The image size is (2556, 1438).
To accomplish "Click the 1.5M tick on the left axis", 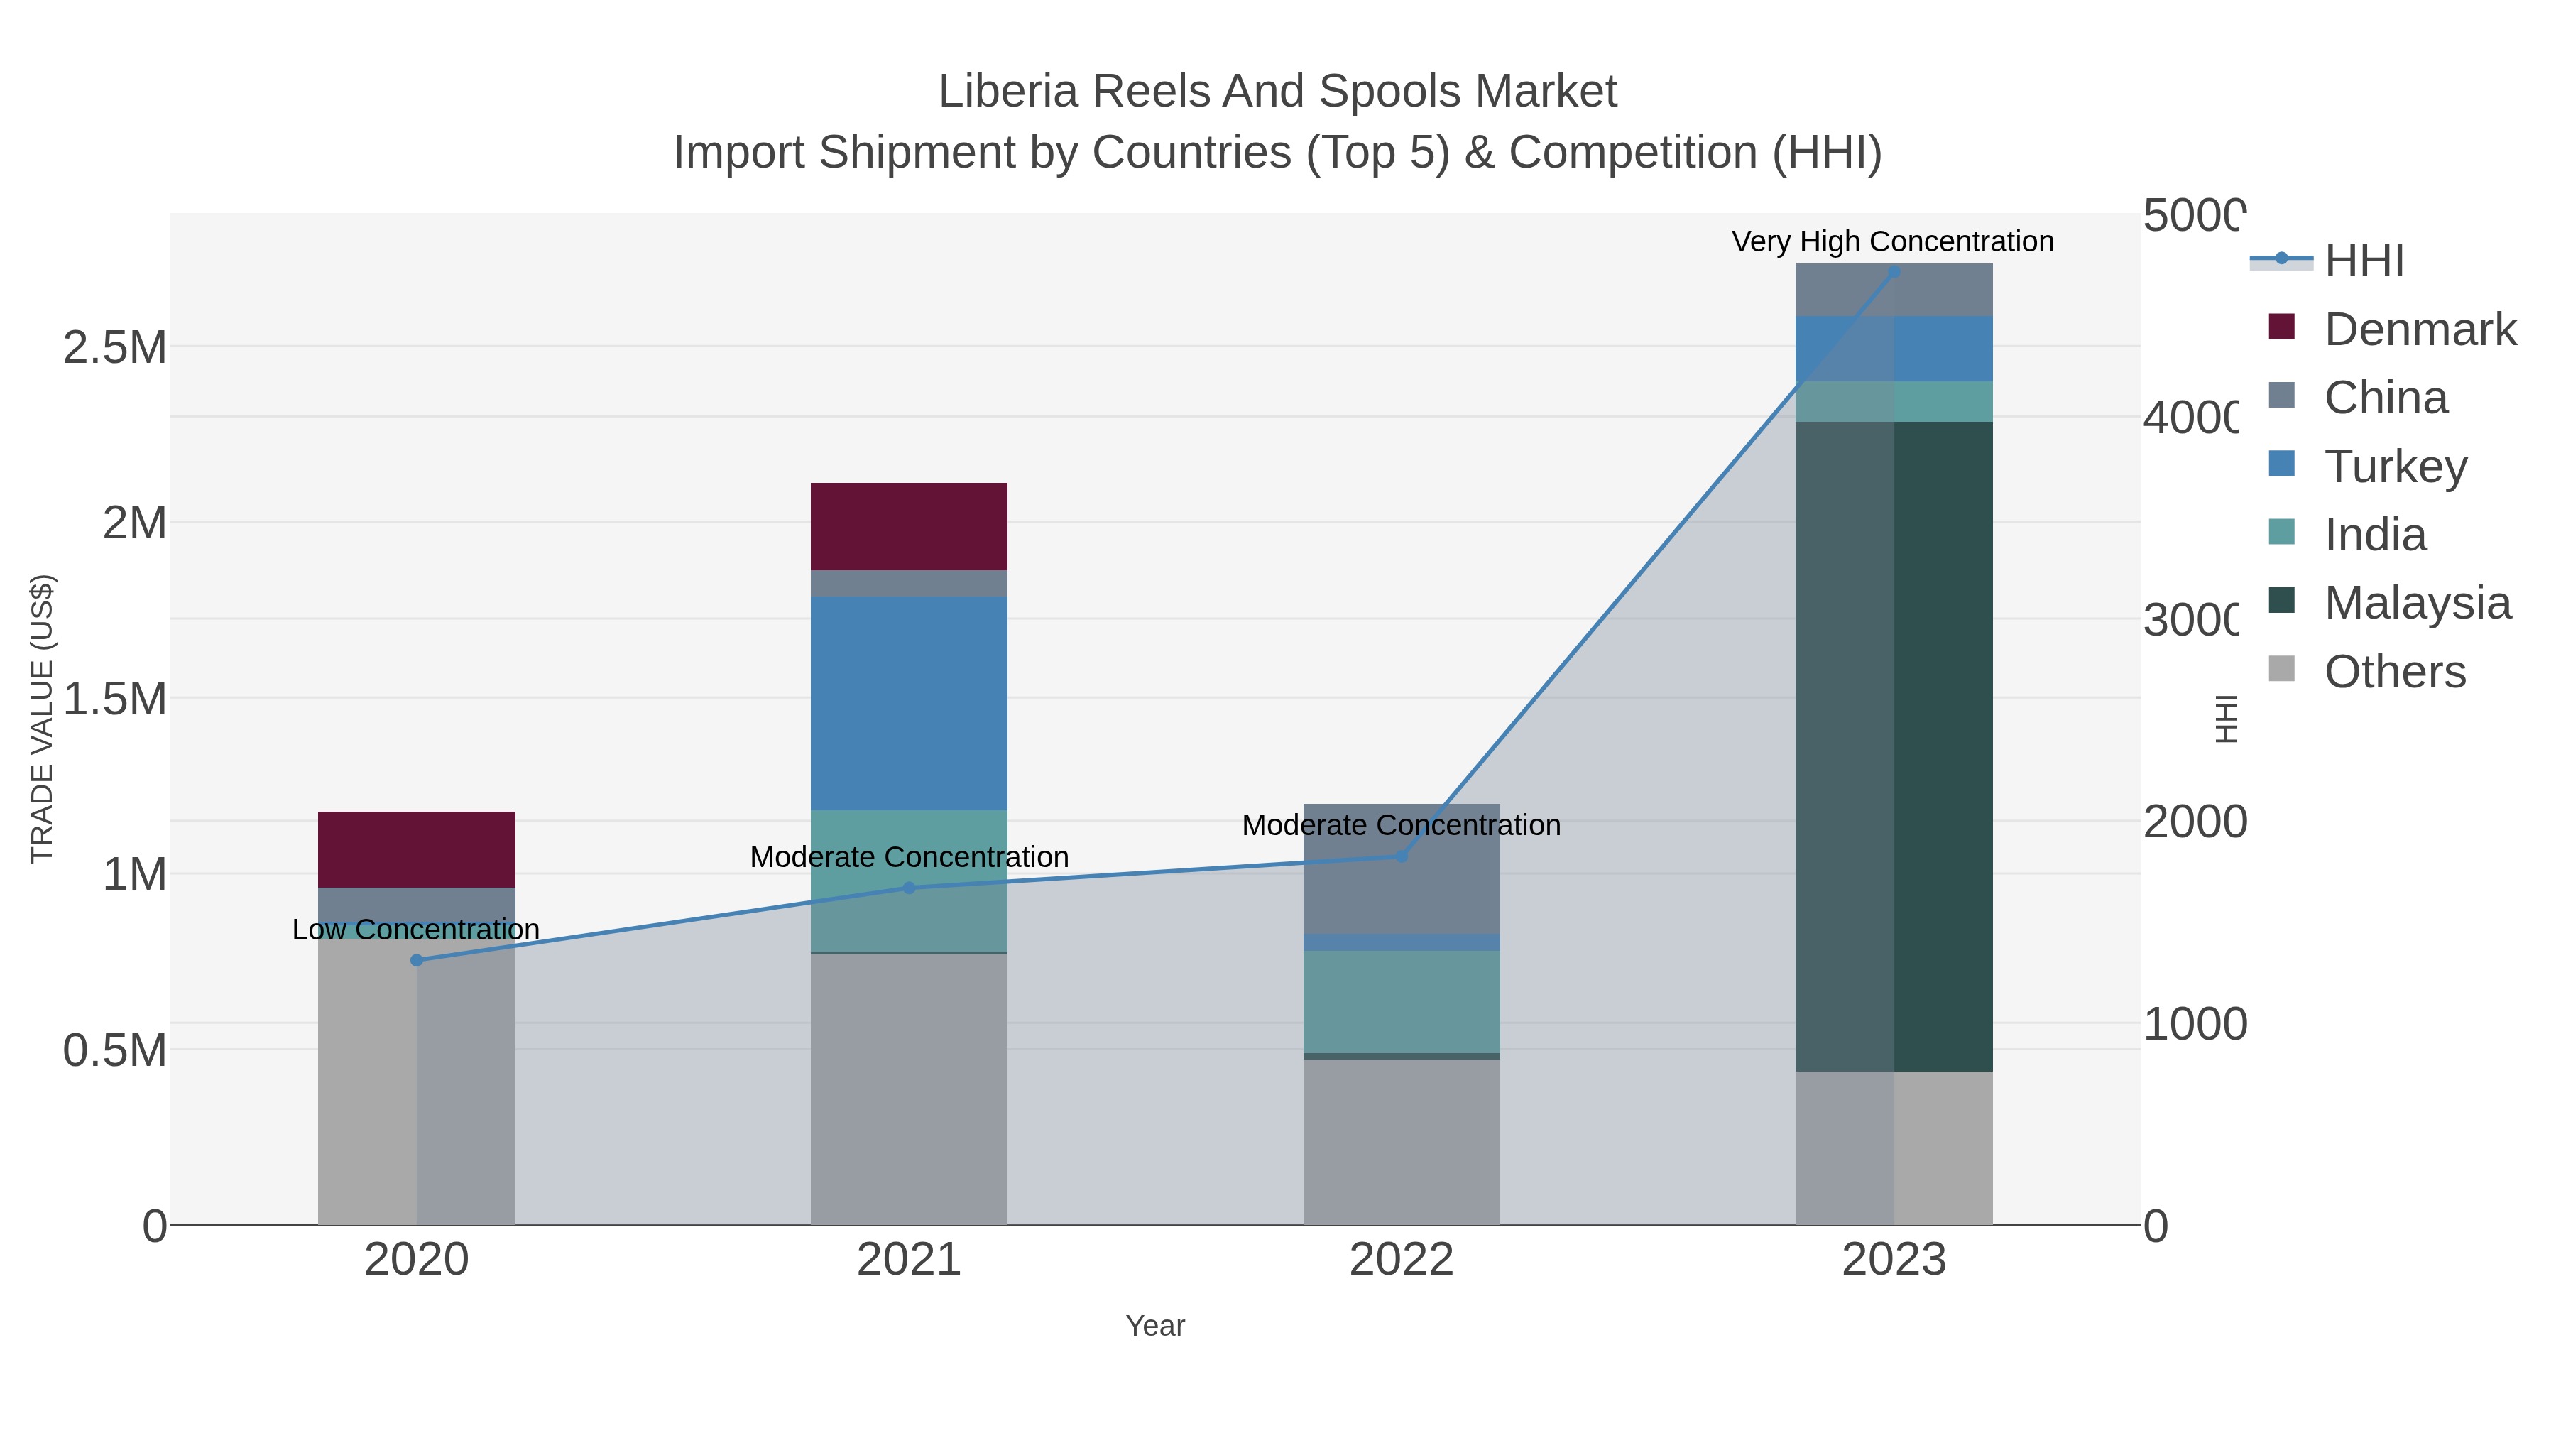I will pos(115,699).
